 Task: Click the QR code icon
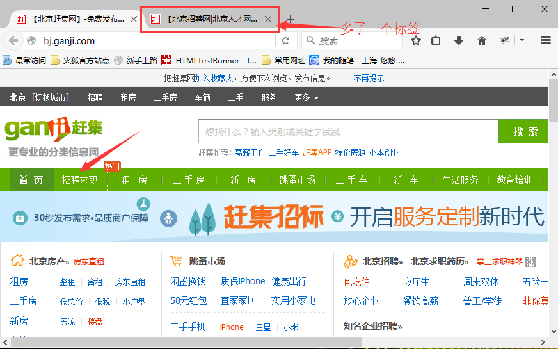tap(530, 262)
